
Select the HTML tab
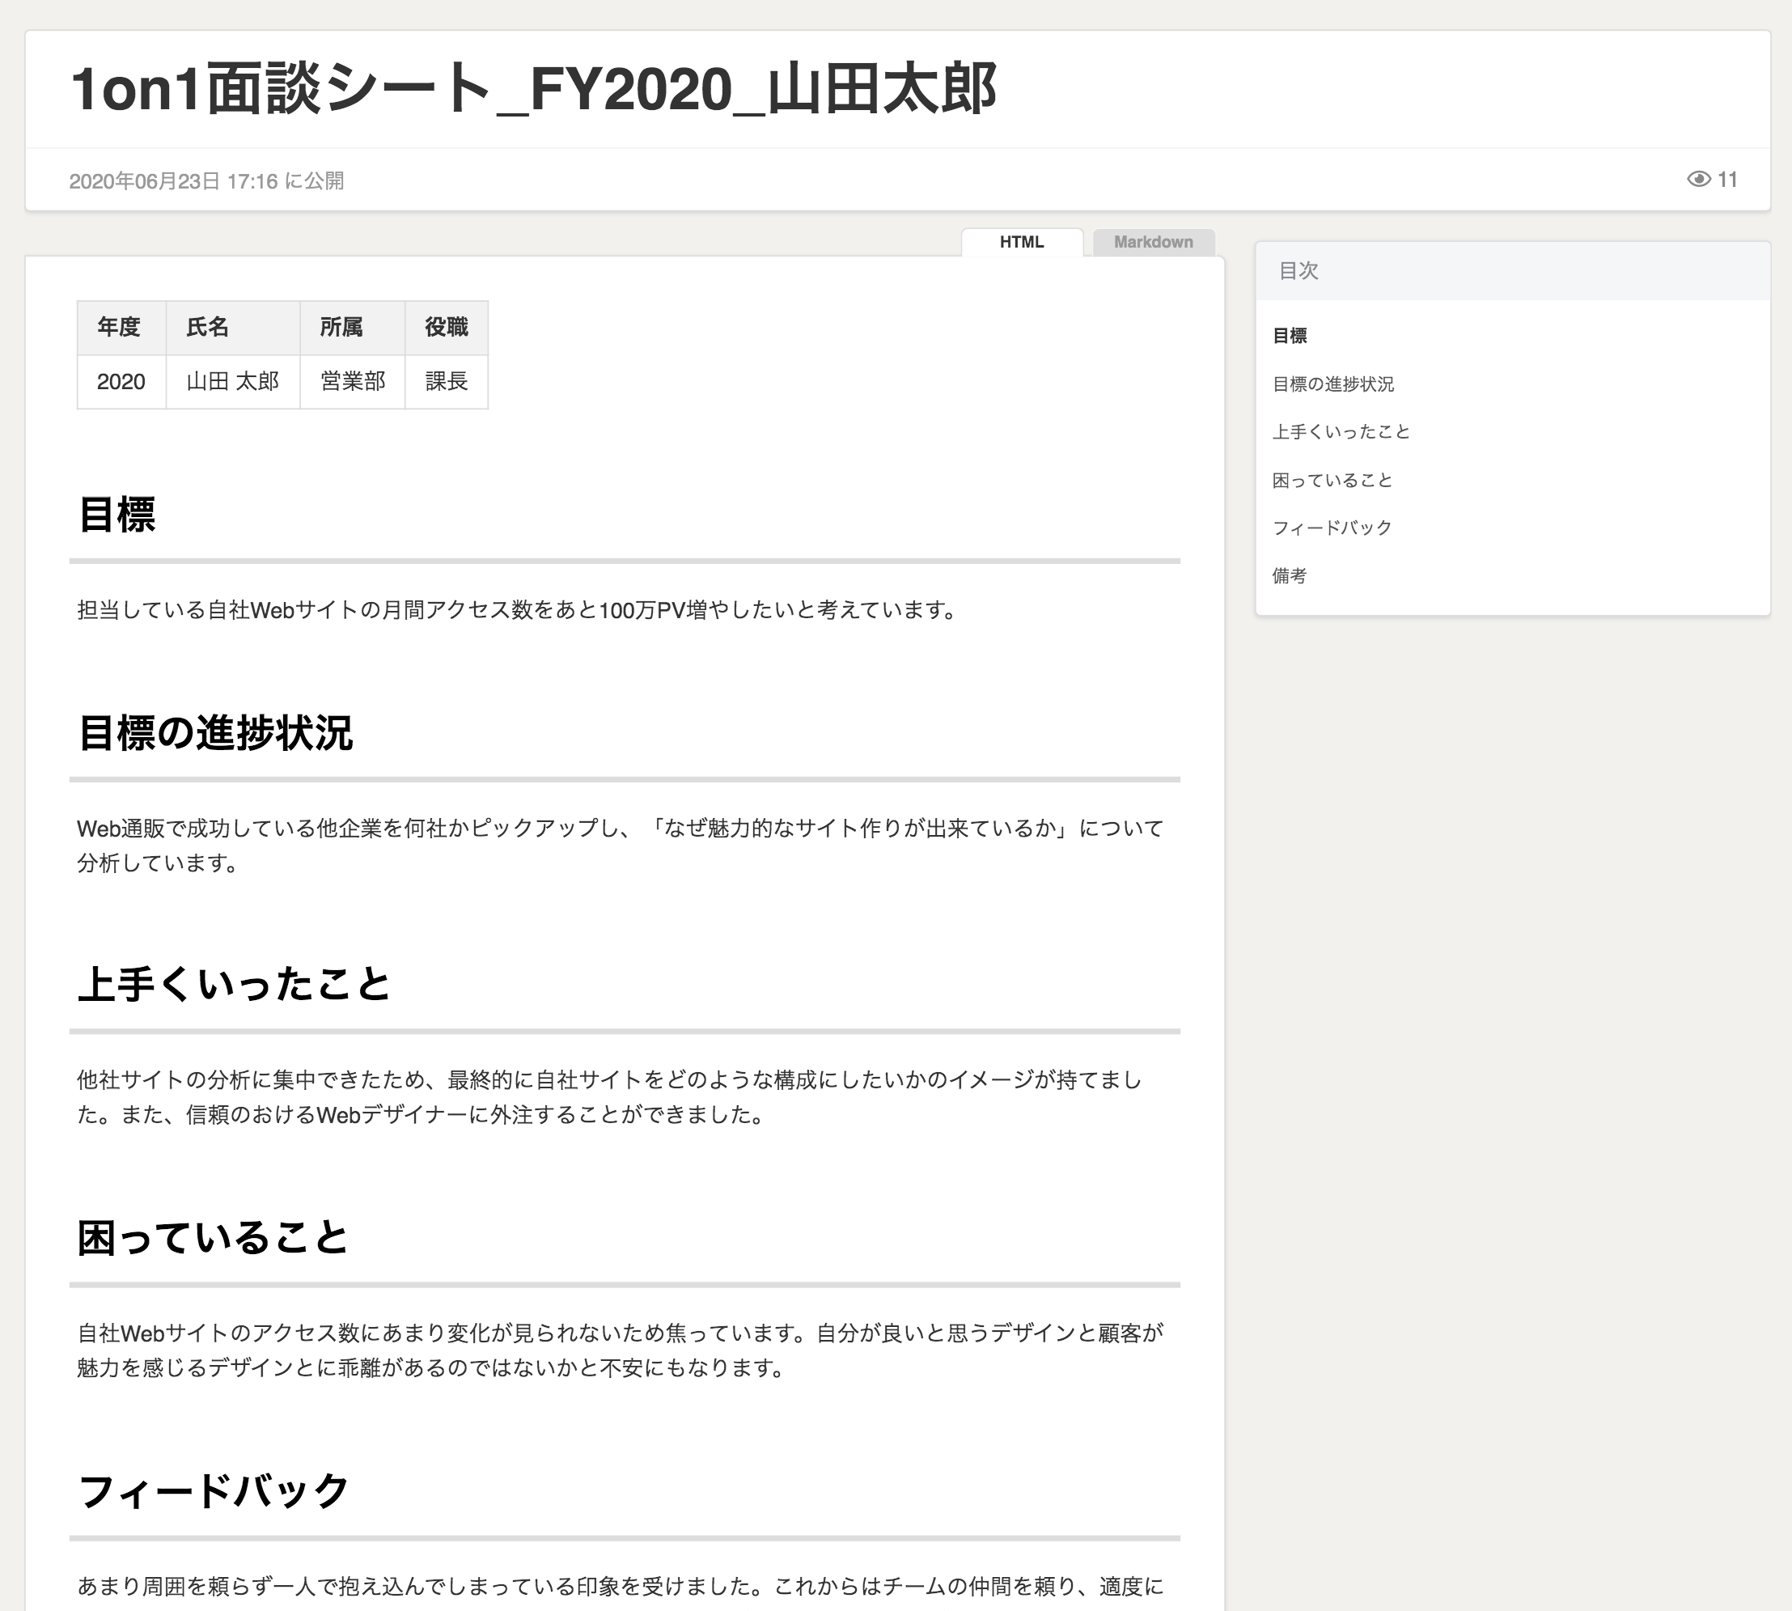tap(1021, 242)
